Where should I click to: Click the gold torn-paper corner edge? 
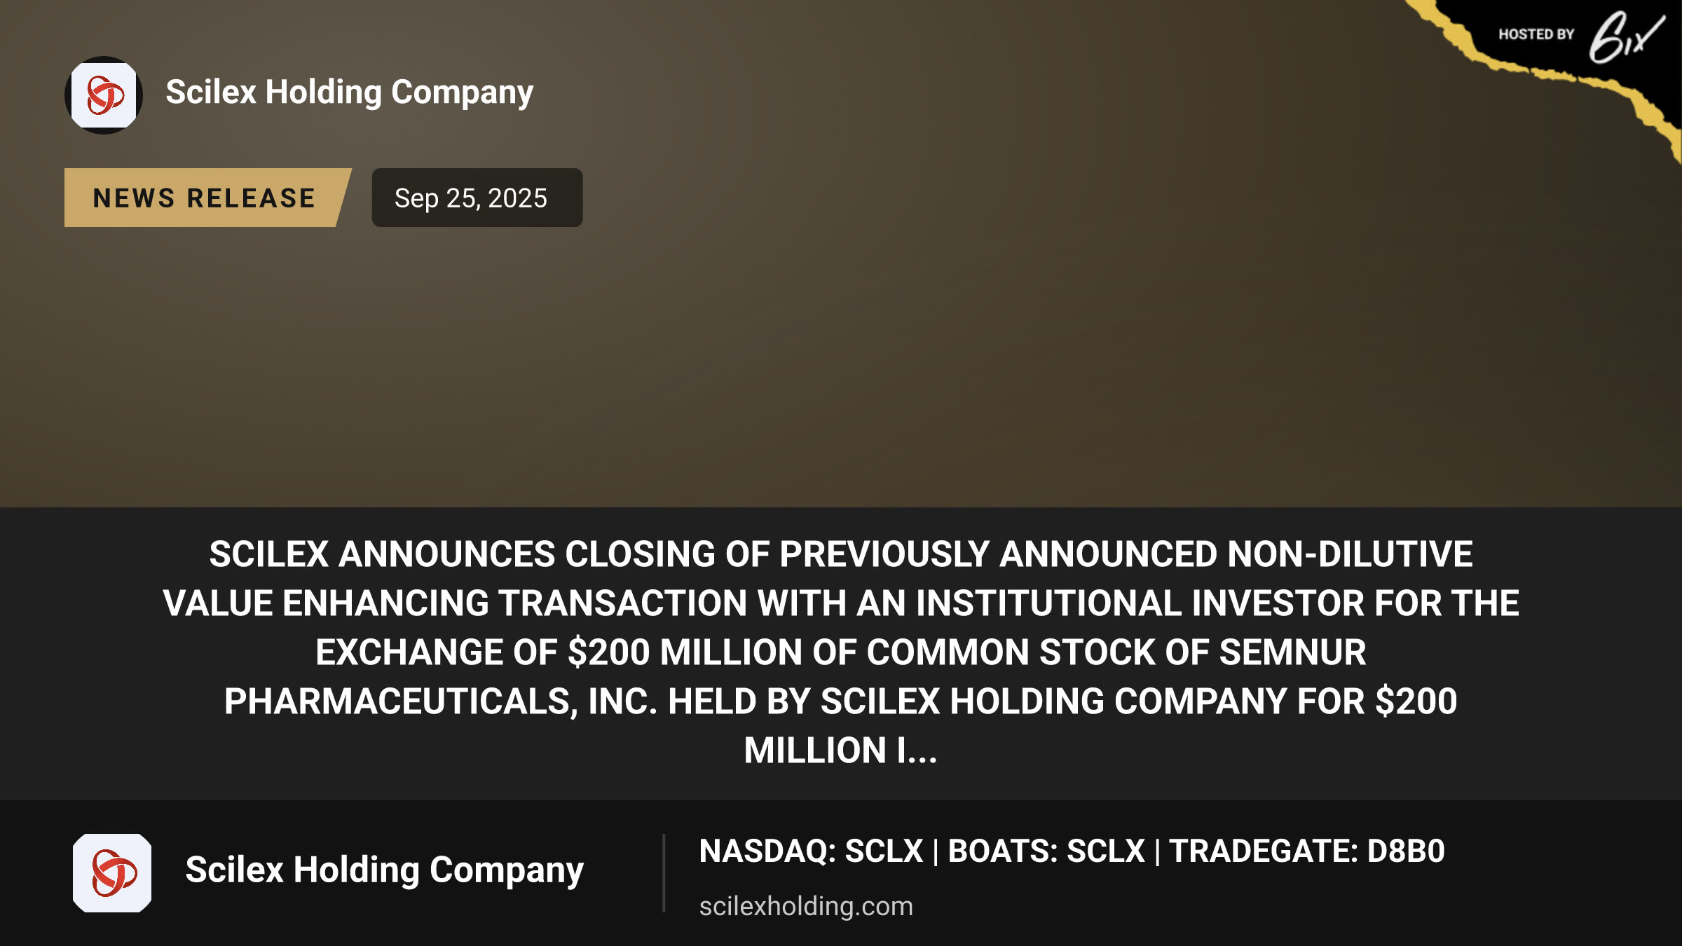[x=1542, y=76]
